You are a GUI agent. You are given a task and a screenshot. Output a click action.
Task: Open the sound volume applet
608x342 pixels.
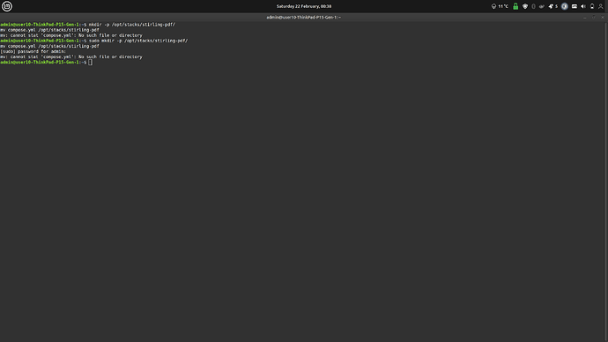tap(583, 6)
